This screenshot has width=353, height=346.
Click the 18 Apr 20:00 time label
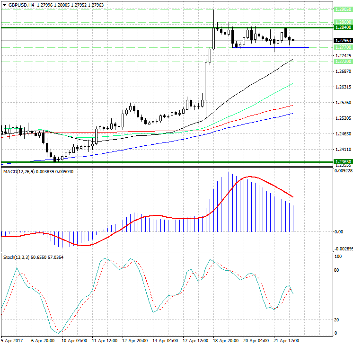click(226, 341)
